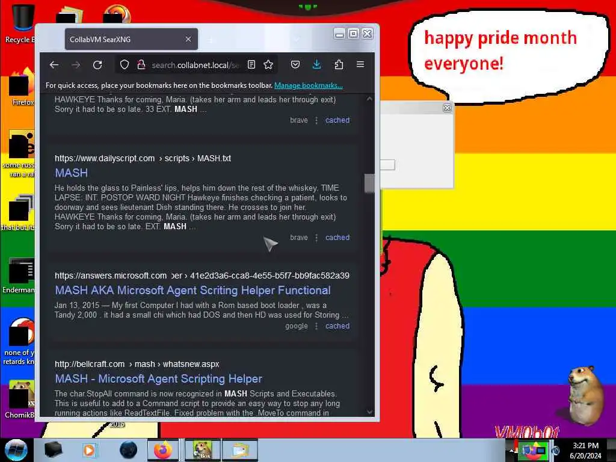Show hidden tray icons arrow
This screenshot has width=616, height=462.
point(512,450)
